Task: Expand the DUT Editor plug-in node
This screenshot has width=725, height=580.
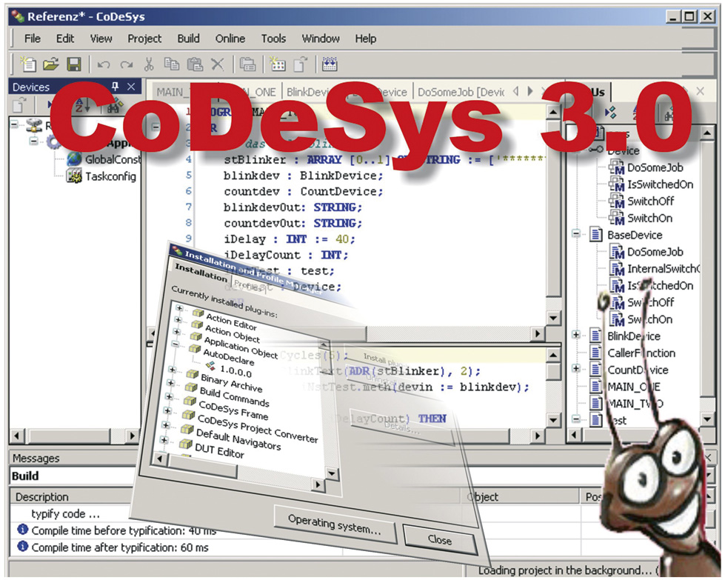Action: tap(164, 439)
